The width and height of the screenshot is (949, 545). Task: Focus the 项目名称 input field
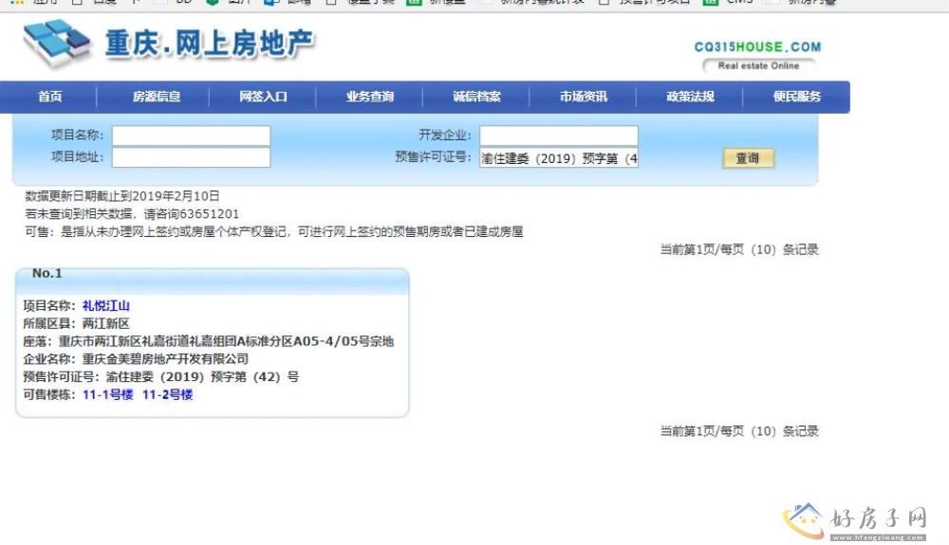(x=192, y=136)
